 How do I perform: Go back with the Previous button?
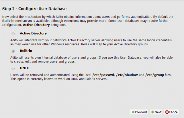pos(139,112)
